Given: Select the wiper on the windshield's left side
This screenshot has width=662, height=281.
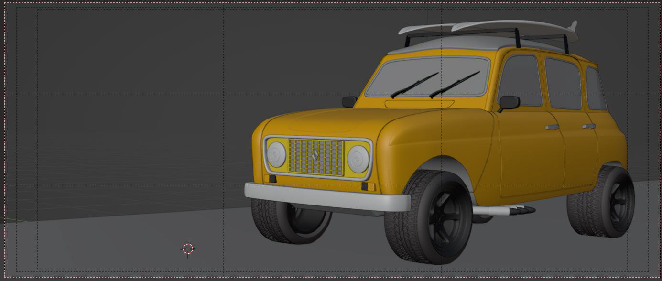Looking at the screenshot, I should pos(414,86).
